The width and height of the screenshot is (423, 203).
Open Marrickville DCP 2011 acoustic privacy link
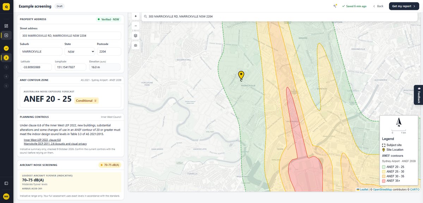click(x=55, y=144)
